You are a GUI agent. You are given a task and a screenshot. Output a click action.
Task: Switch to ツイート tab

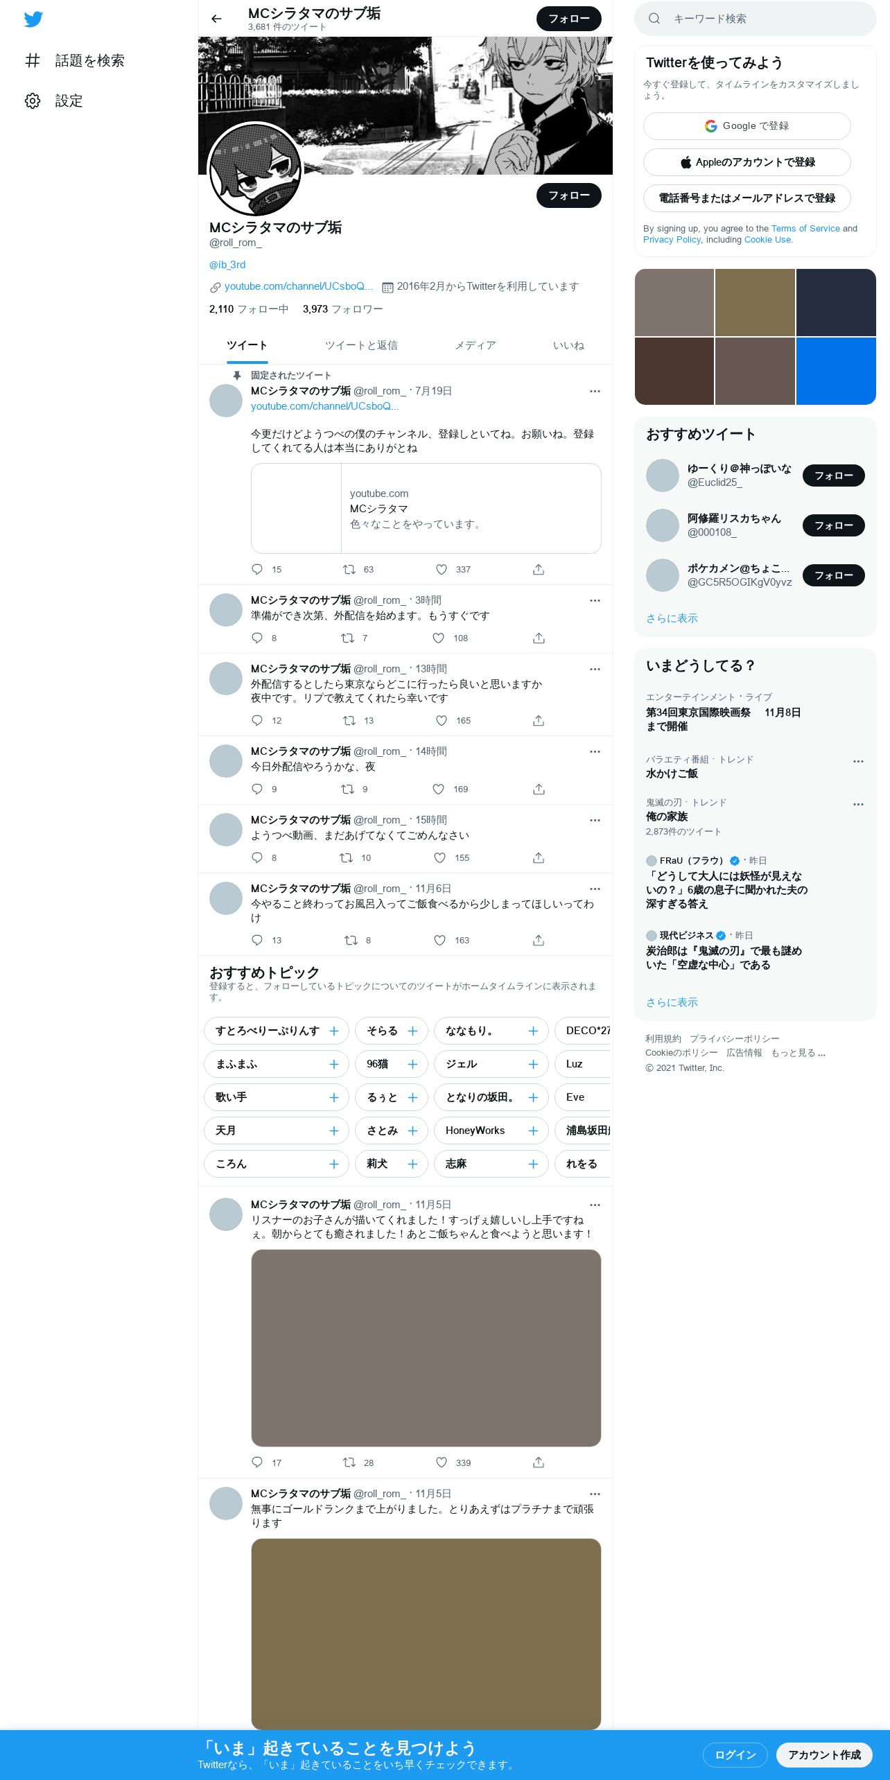pyautogui.click(x=247, y=345)
